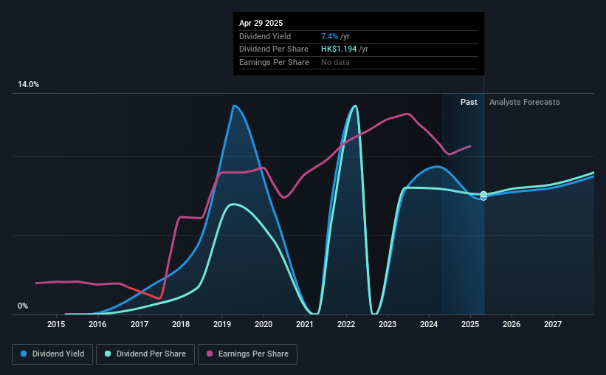Click the blue Dividend Yield legend dot
The width and height of the screenshot is (606, 375).
[x=24, y=354]
